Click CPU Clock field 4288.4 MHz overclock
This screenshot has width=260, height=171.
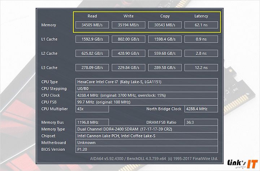pyautogui.click(x=147, y=95)
